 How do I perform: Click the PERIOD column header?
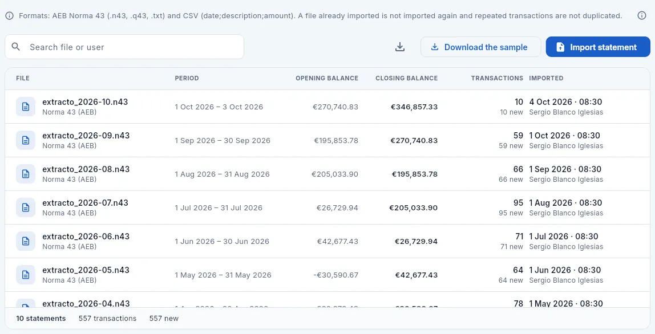187,78
